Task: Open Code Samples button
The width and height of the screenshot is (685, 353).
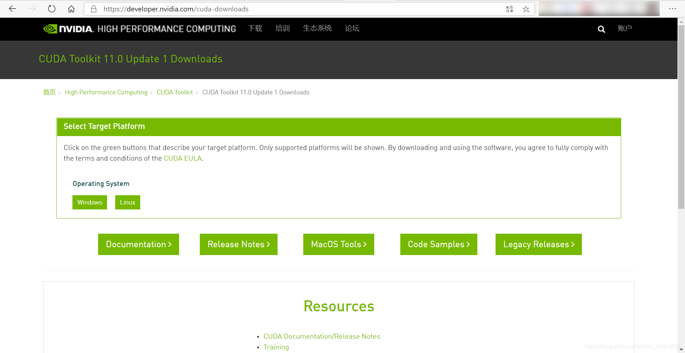Action: point(439,244)
